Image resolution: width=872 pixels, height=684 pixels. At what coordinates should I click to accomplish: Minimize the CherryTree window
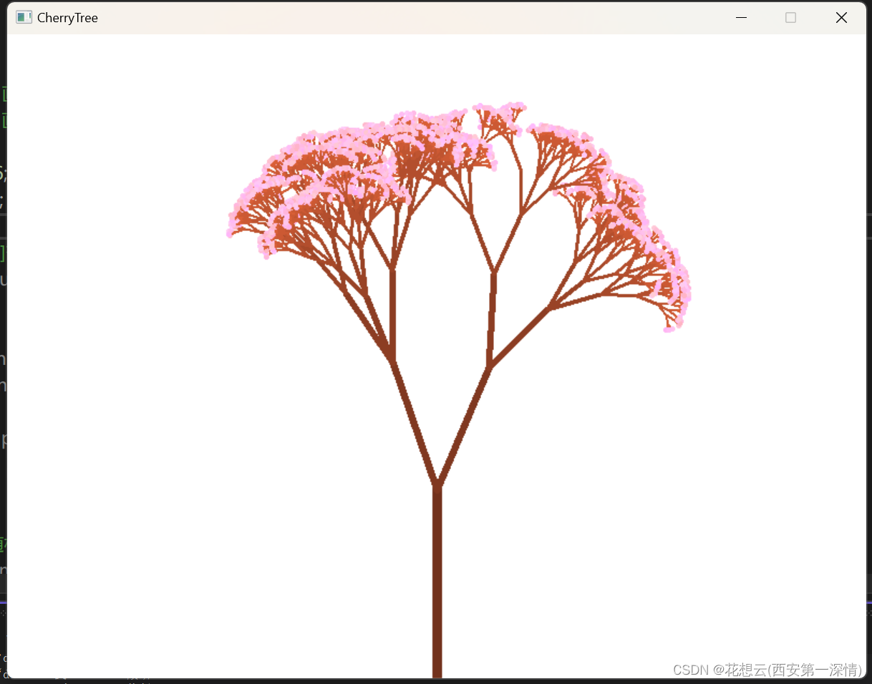pyautogui.click(x=741, y=18)
